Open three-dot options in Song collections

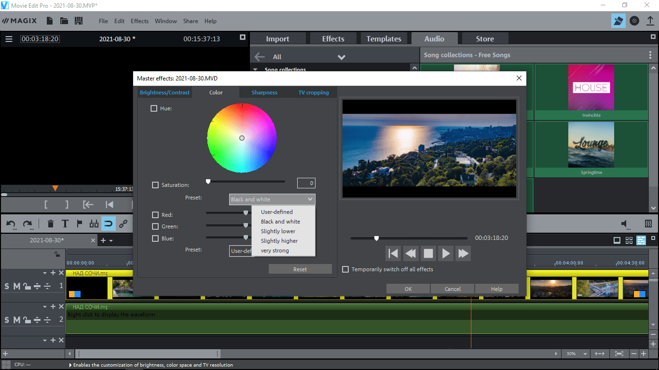tap(650, 55)
